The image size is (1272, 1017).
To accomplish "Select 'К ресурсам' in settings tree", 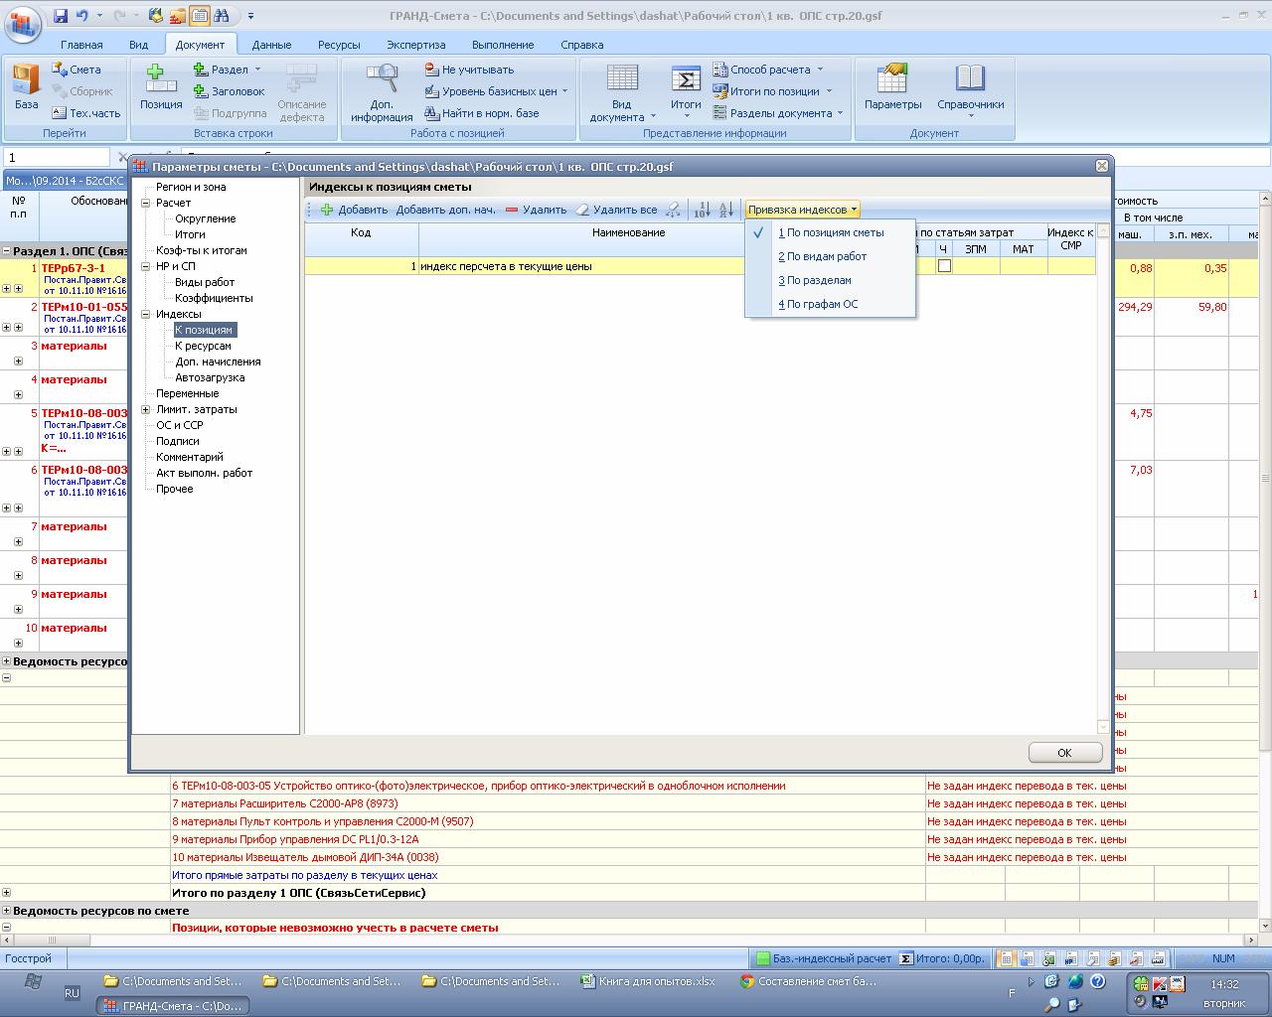I will pos(203,346).
